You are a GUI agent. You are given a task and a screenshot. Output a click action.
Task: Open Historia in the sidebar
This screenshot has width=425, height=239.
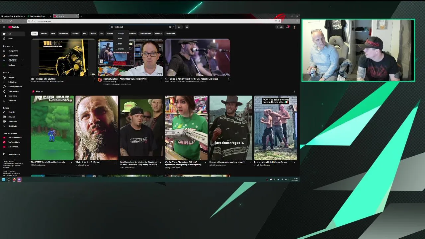click(13, 77)
